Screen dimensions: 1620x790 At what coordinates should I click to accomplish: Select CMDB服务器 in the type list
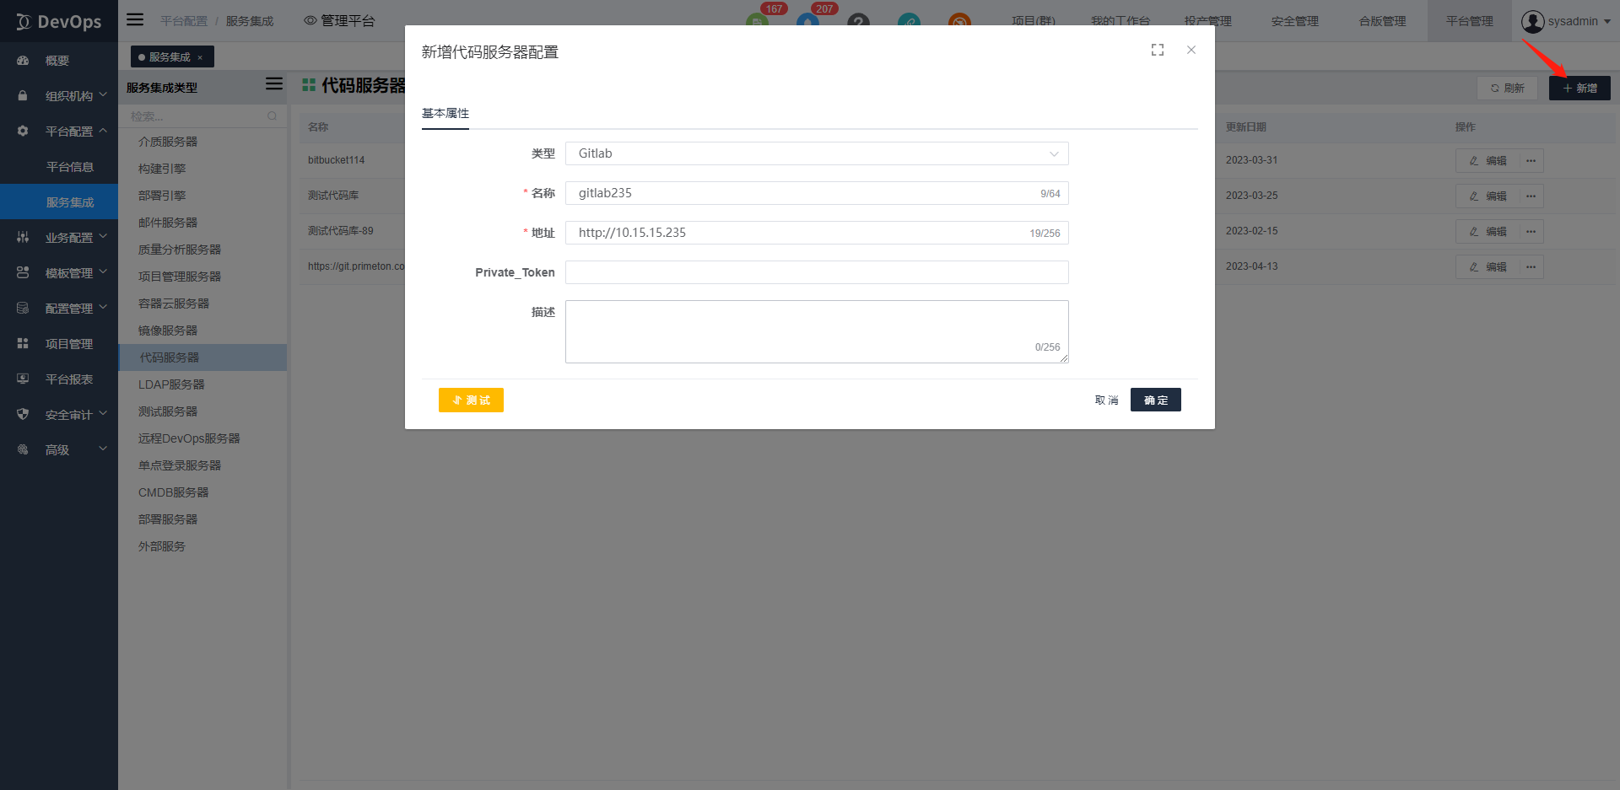pos(202,492)
